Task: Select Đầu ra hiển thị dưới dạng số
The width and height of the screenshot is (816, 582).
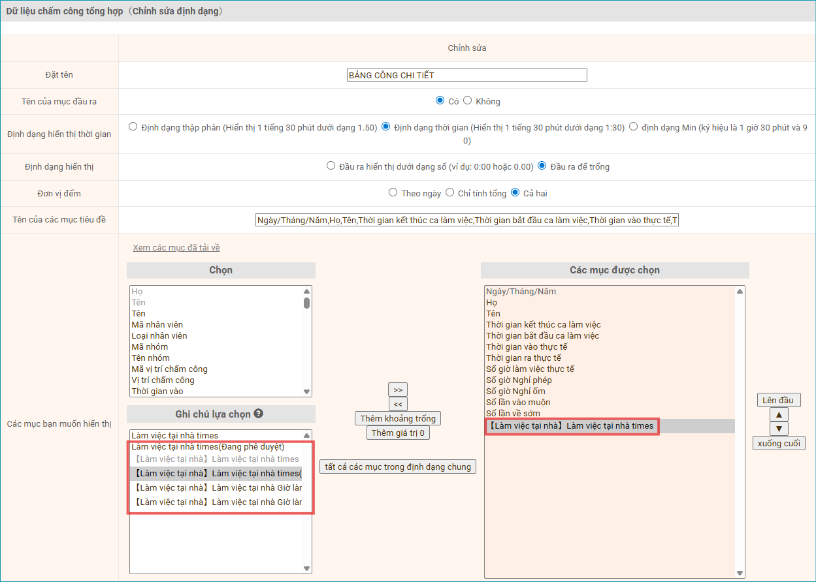Action: tap(331, 166)
